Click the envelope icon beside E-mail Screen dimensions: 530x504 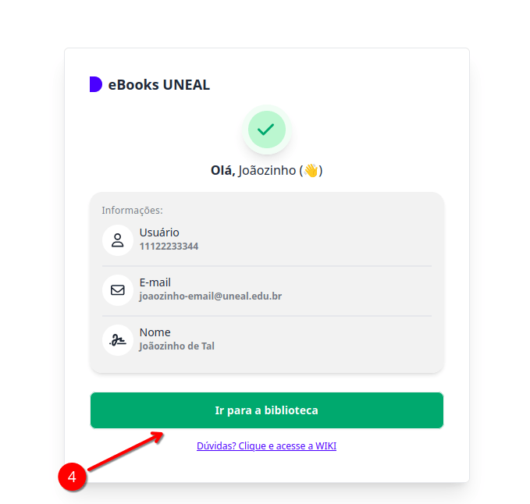(x=118, y=290)
